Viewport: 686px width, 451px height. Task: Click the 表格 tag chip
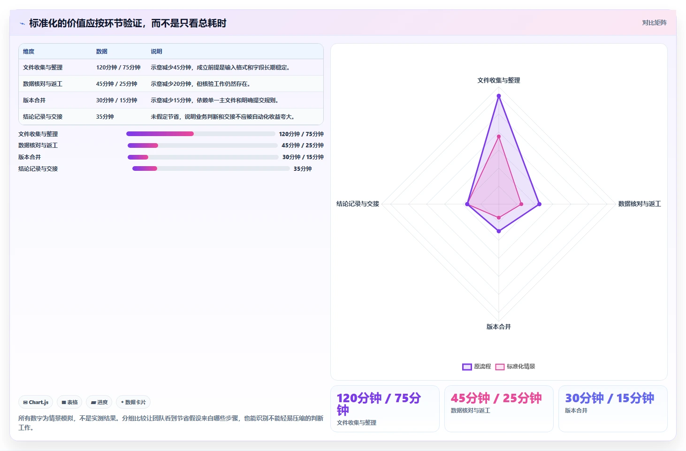69,402
